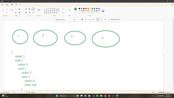
Task: Expand the Brushes dropdown arrow
Action: pyautogui.click(x=39, y=13)
